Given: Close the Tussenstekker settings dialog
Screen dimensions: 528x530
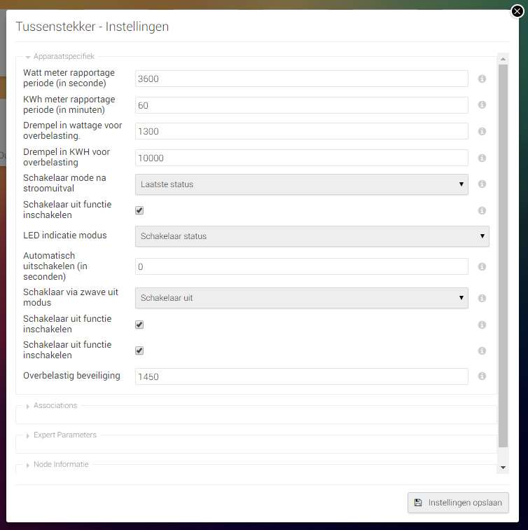Looking at the screenshot, I should tap(517, 11).
